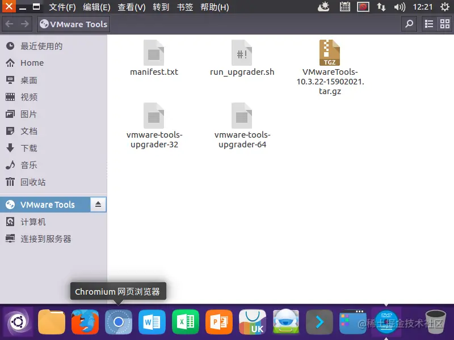Select the run_upgrader.sh script icon

242,53
